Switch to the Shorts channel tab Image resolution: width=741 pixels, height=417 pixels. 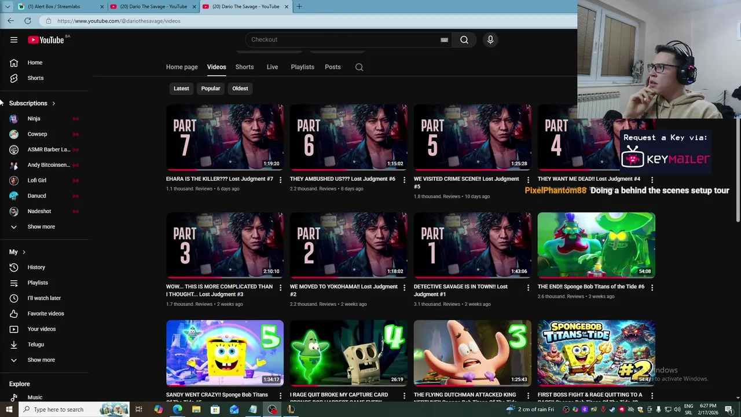244,67
